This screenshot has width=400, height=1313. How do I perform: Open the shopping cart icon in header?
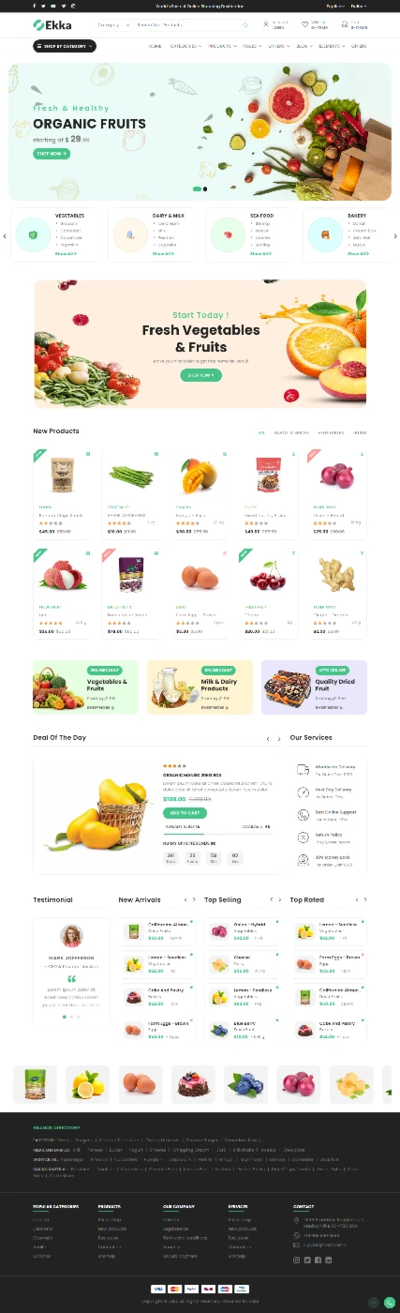345,25
